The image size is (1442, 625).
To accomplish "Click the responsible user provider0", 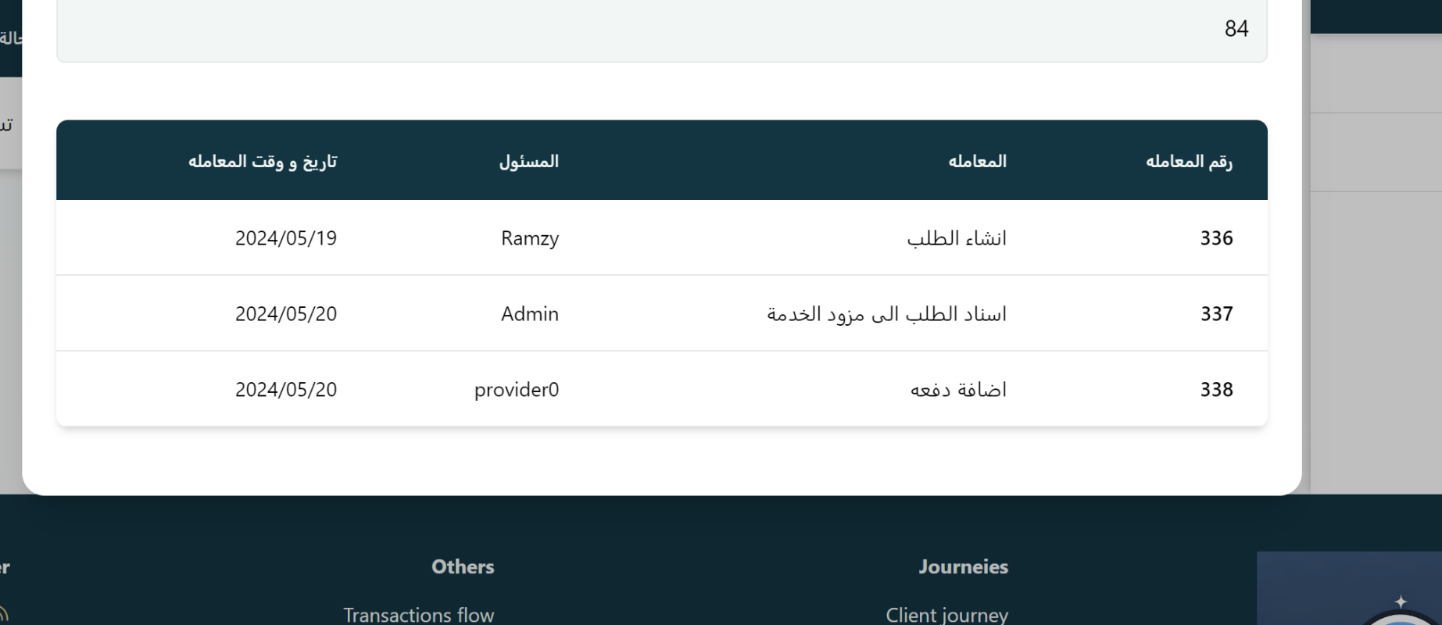I will point(517,390).
